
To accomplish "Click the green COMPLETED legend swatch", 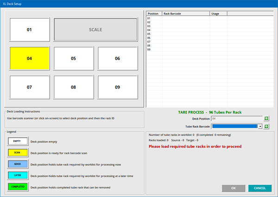I will tap(17, 186).
